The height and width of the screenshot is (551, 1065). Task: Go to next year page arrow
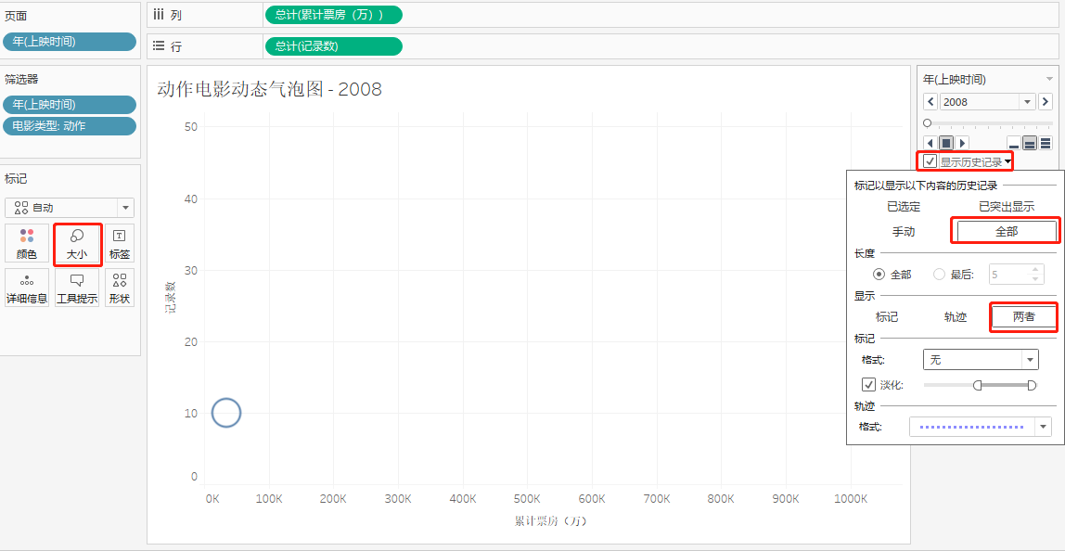1046,102
